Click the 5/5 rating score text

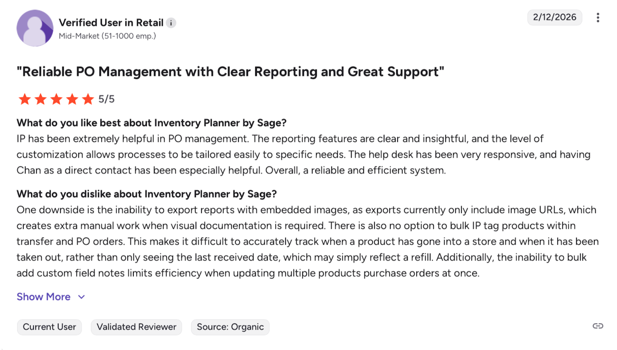point(106,99)
